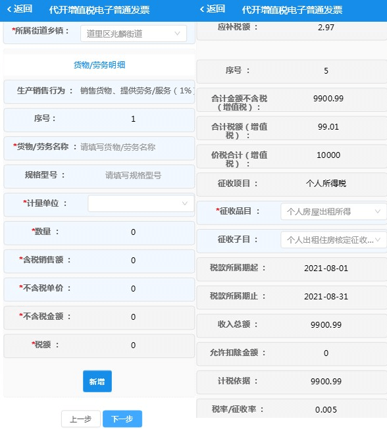Click the 数量 value field
Image resolution: width=387 pixels, height=433 pixels.
click(133, 232)
